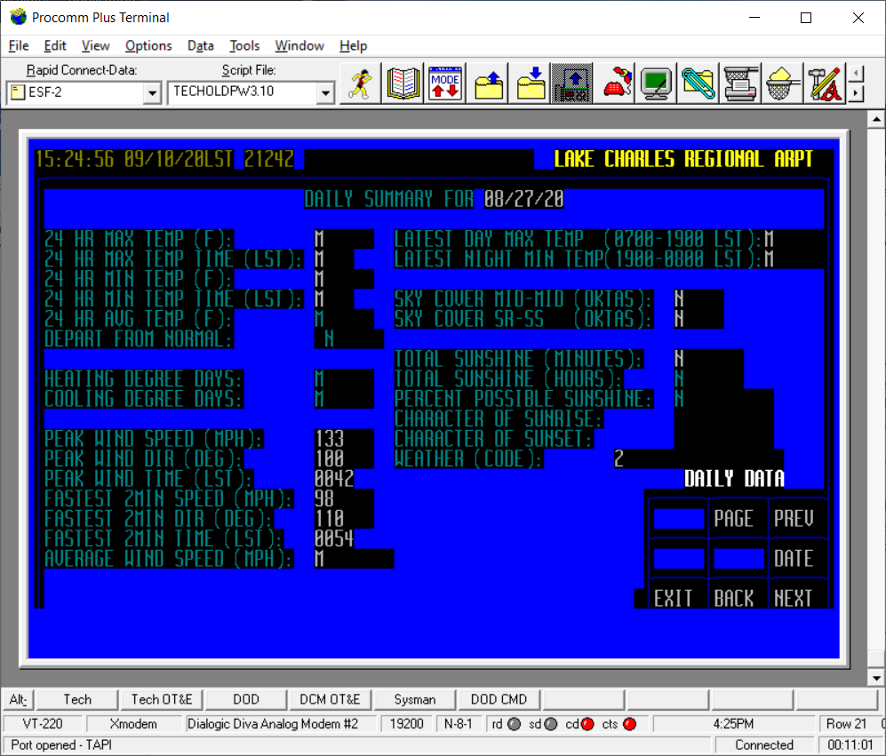Click the VT-220 emulation status field
This screenshot has width=886, height=756.
[x=43, y=724]
